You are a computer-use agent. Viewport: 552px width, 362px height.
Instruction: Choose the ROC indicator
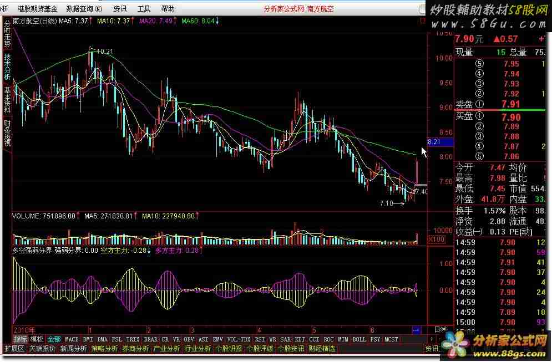(x=328, y=339)
